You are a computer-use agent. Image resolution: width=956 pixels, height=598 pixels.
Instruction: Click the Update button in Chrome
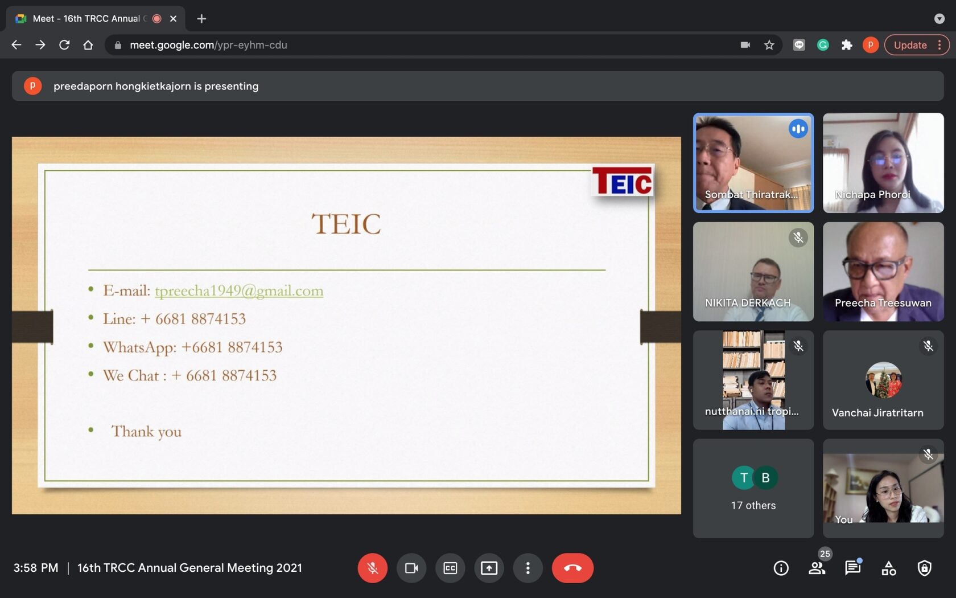click(x=910, y=45)
